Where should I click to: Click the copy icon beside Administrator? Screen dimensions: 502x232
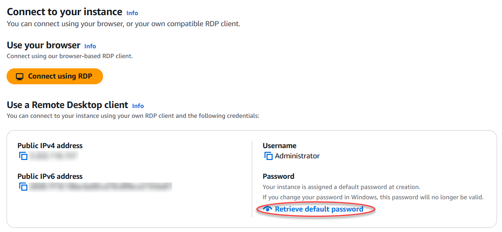(x=269, y=156)
